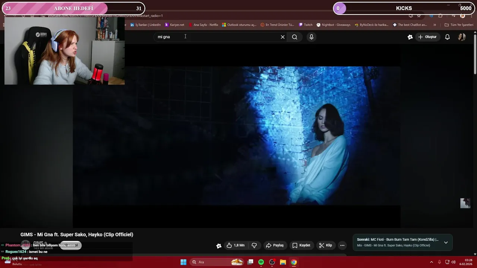Dislike the GIMS video
Image resolution: width=477 pixels, height=268 pixels.
point(255,245)
